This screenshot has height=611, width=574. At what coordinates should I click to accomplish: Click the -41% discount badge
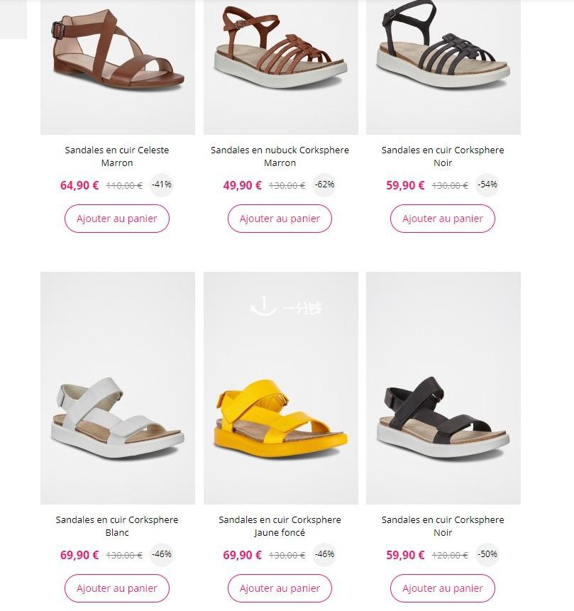161,185
